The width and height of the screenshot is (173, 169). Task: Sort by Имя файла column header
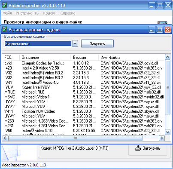[131, 58]
